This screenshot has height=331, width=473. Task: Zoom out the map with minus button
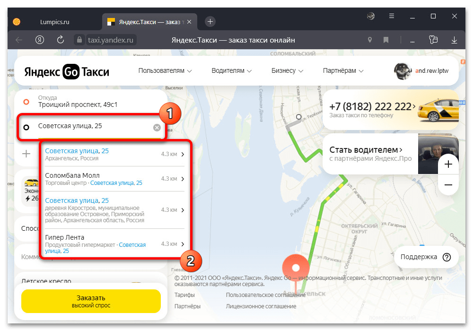point(448,185)
